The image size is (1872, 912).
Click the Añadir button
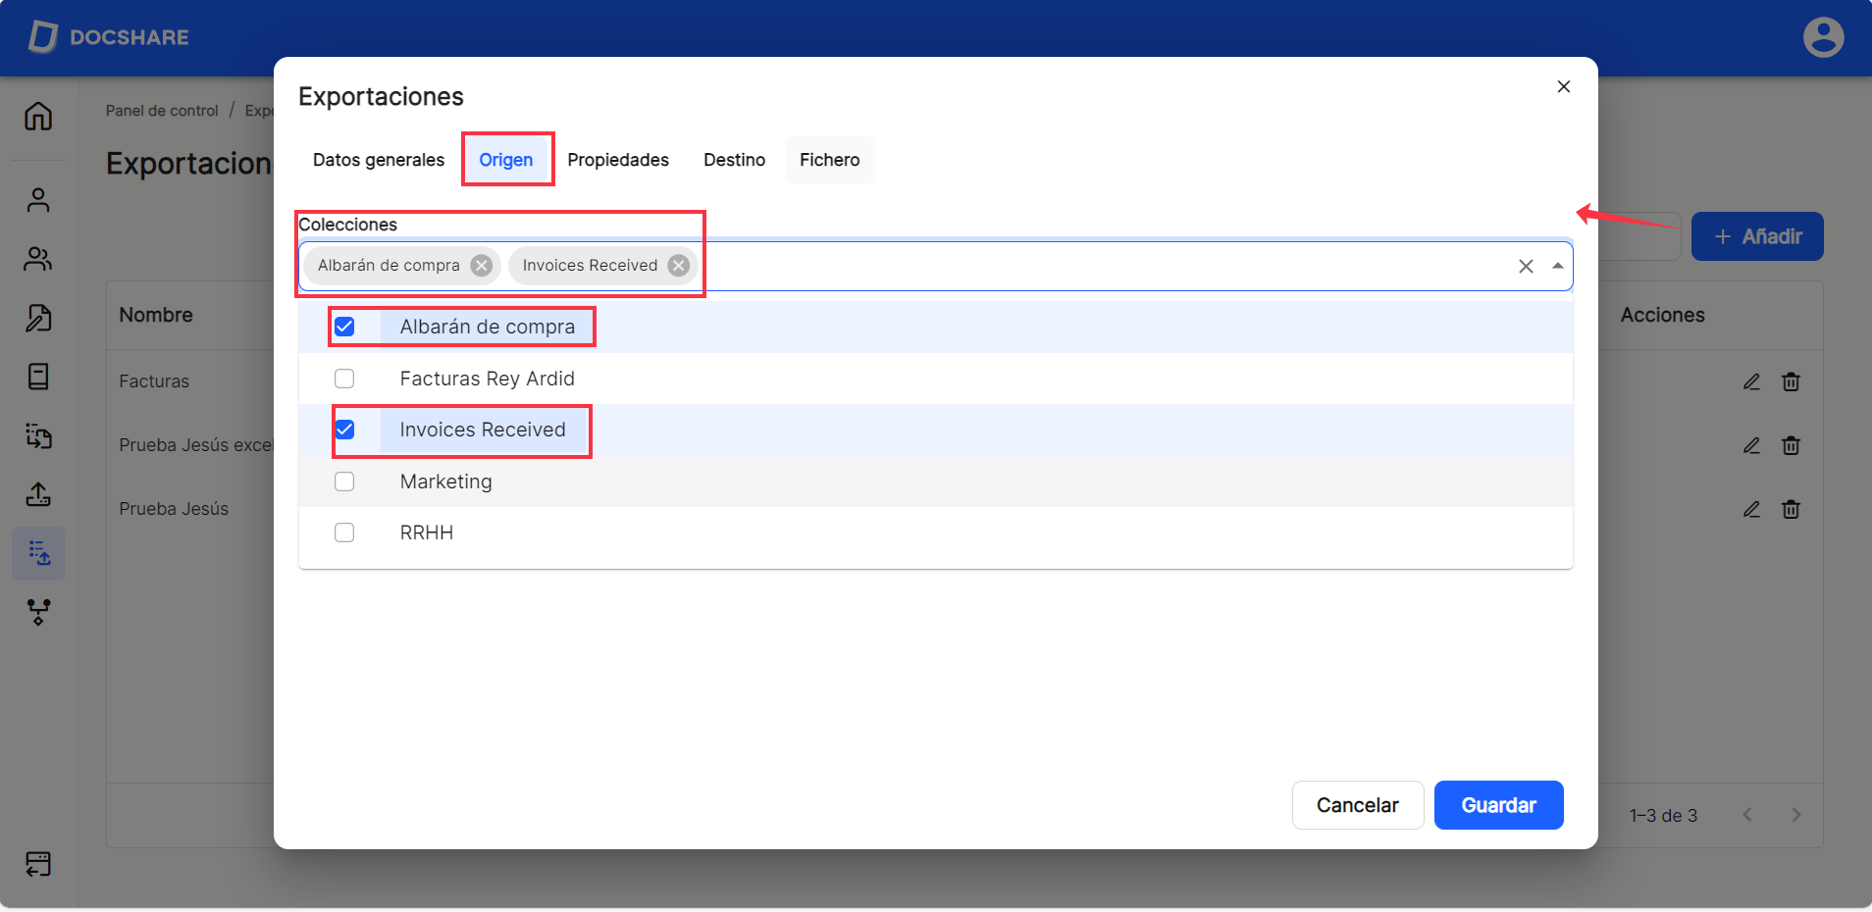[1757, 236]
